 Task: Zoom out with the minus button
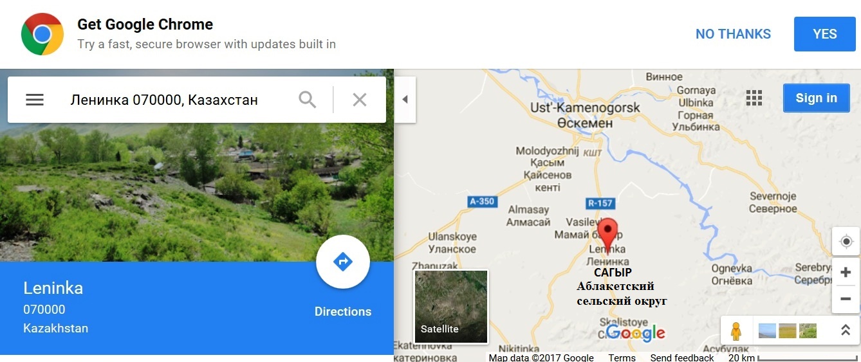pyautogui.click(x=846, y=299)
